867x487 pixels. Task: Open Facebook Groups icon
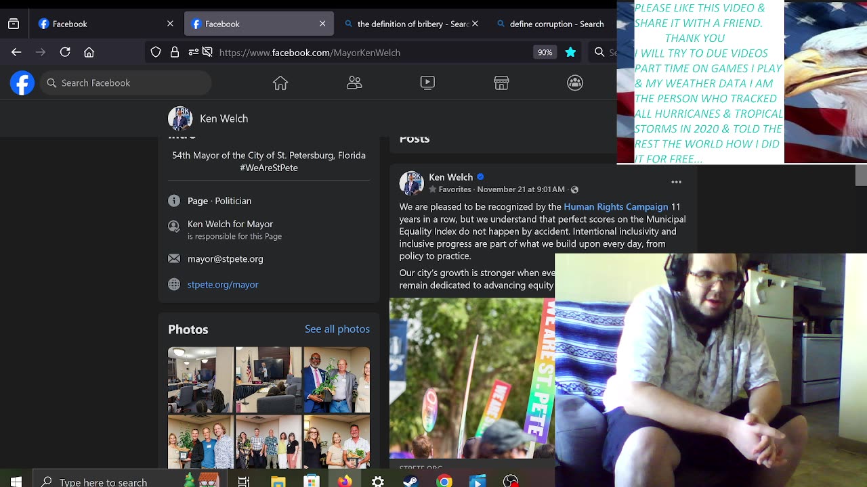(x=575, y=83)
